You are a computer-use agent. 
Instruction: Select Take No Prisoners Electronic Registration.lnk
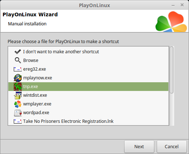(68, 121)
